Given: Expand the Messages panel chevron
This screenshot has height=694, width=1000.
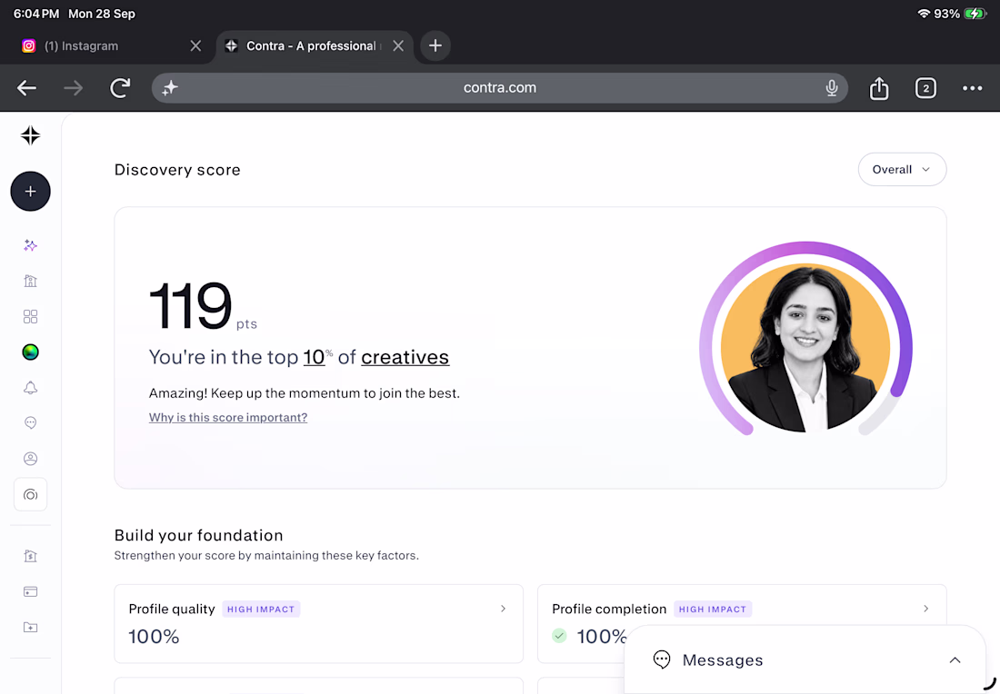Looking at the screenshot, I should [955, 660].
